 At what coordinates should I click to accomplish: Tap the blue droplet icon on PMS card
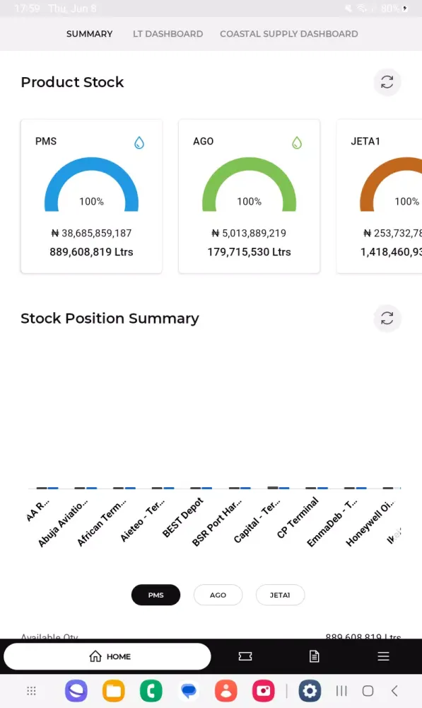139,143
